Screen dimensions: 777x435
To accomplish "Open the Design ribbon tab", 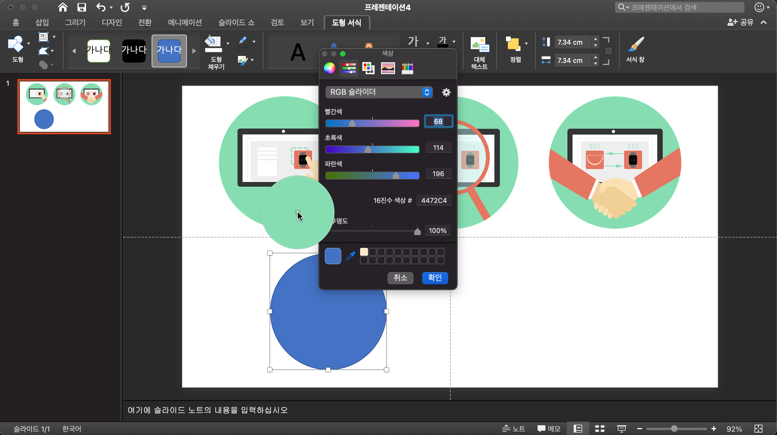I will point(112,22).
